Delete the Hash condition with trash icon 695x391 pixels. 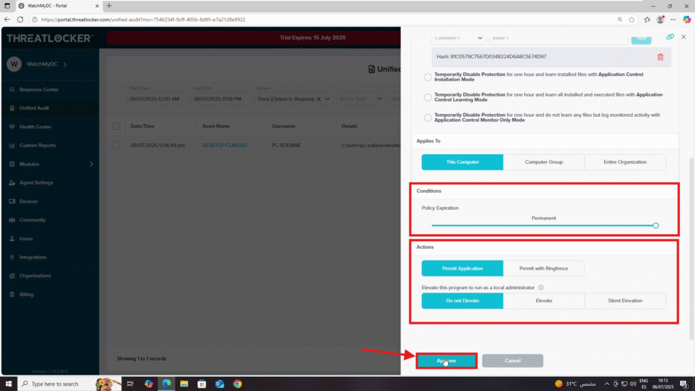pyautogui.click(x=660, y=57)
